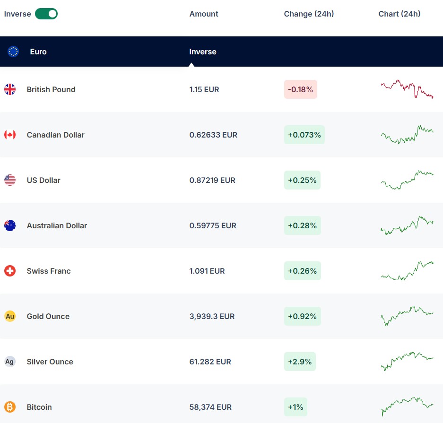Click the British Pound -0.18% change badge
Viewport: 443px width, 423px height.
[x=300, y=89]
